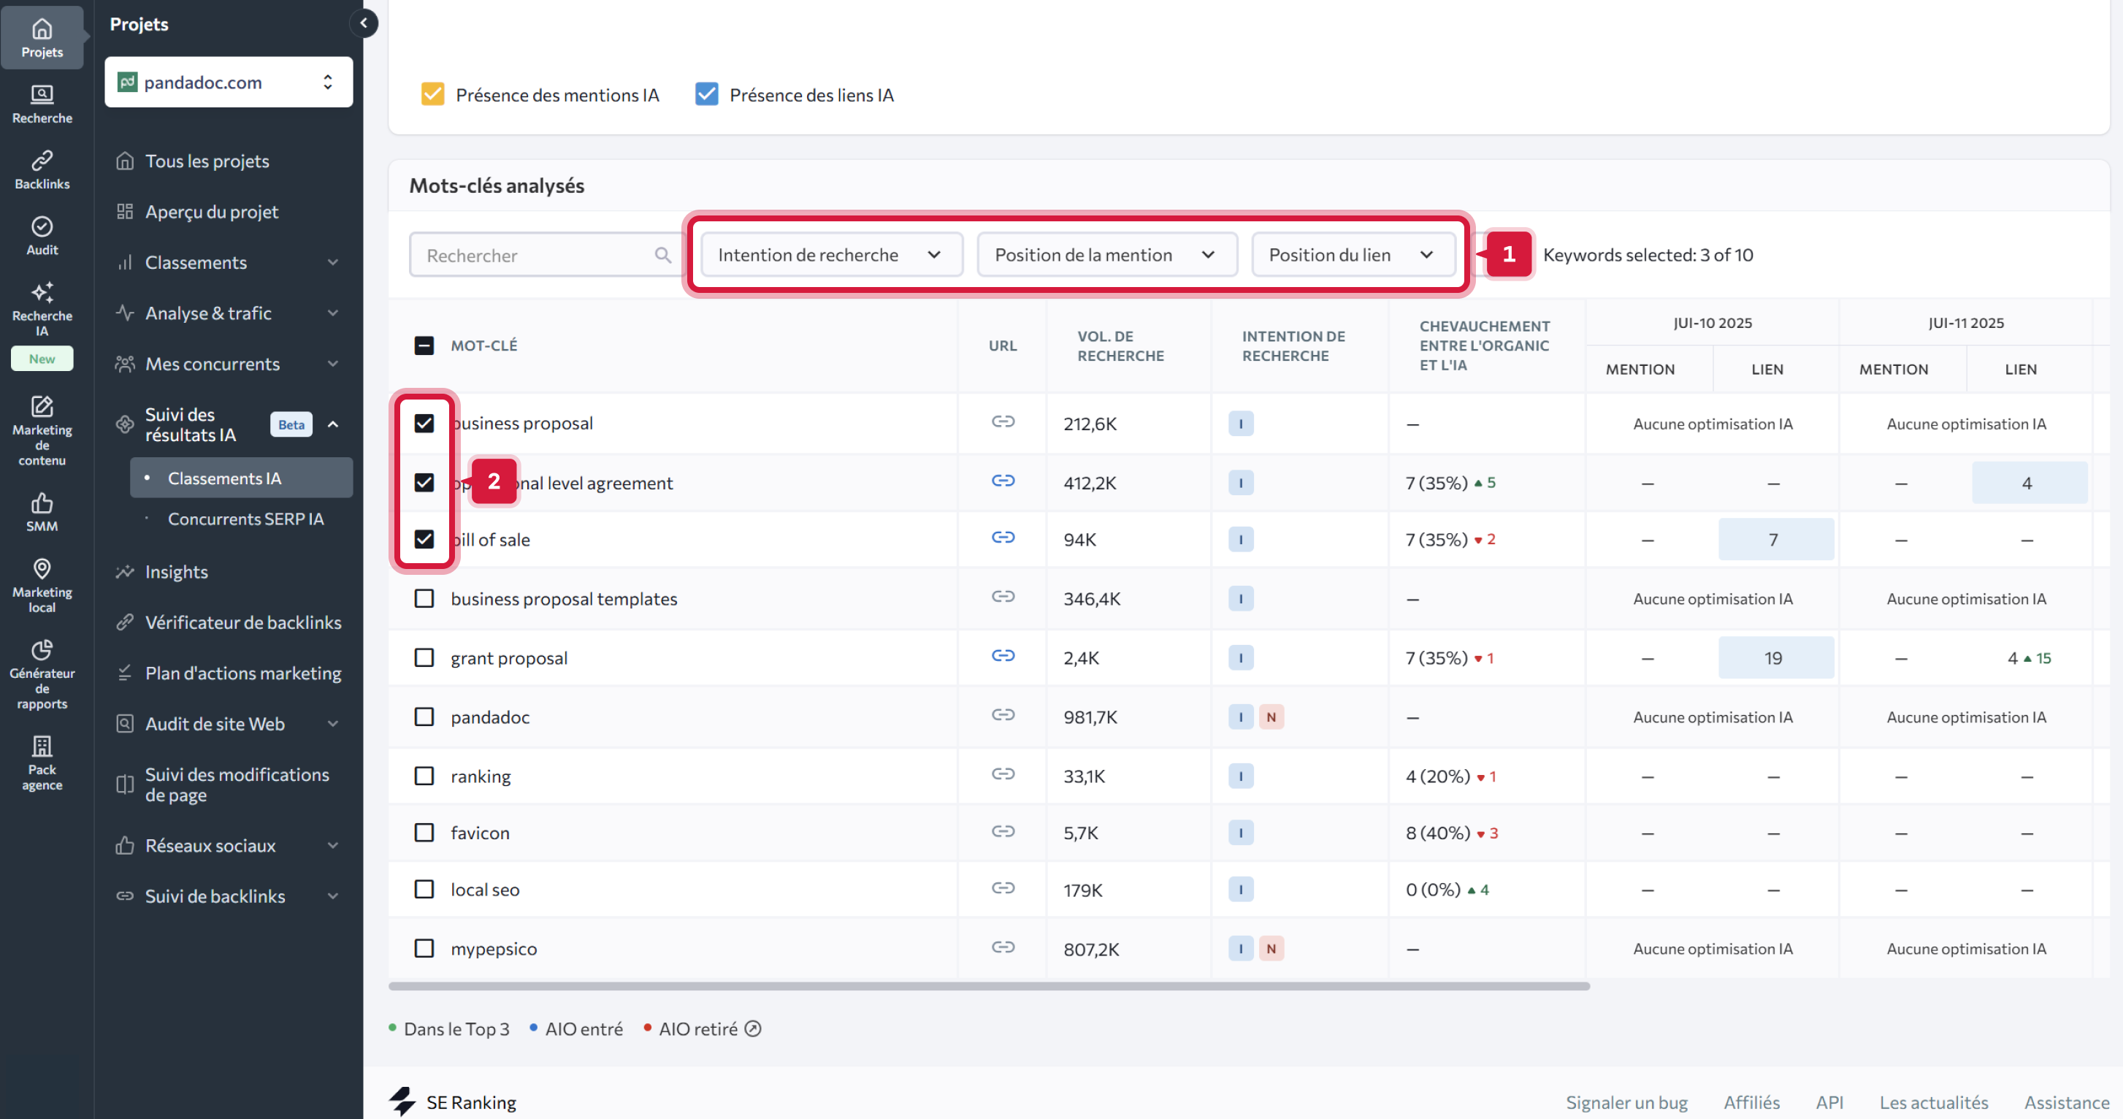Open the Position du lien dropdown
This screenshot has width=2123, height=1119.
click(1353, 255)
